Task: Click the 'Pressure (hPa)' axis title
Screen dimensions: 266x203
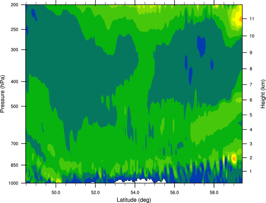Action: pyautogui.click(x=3, y=94)
